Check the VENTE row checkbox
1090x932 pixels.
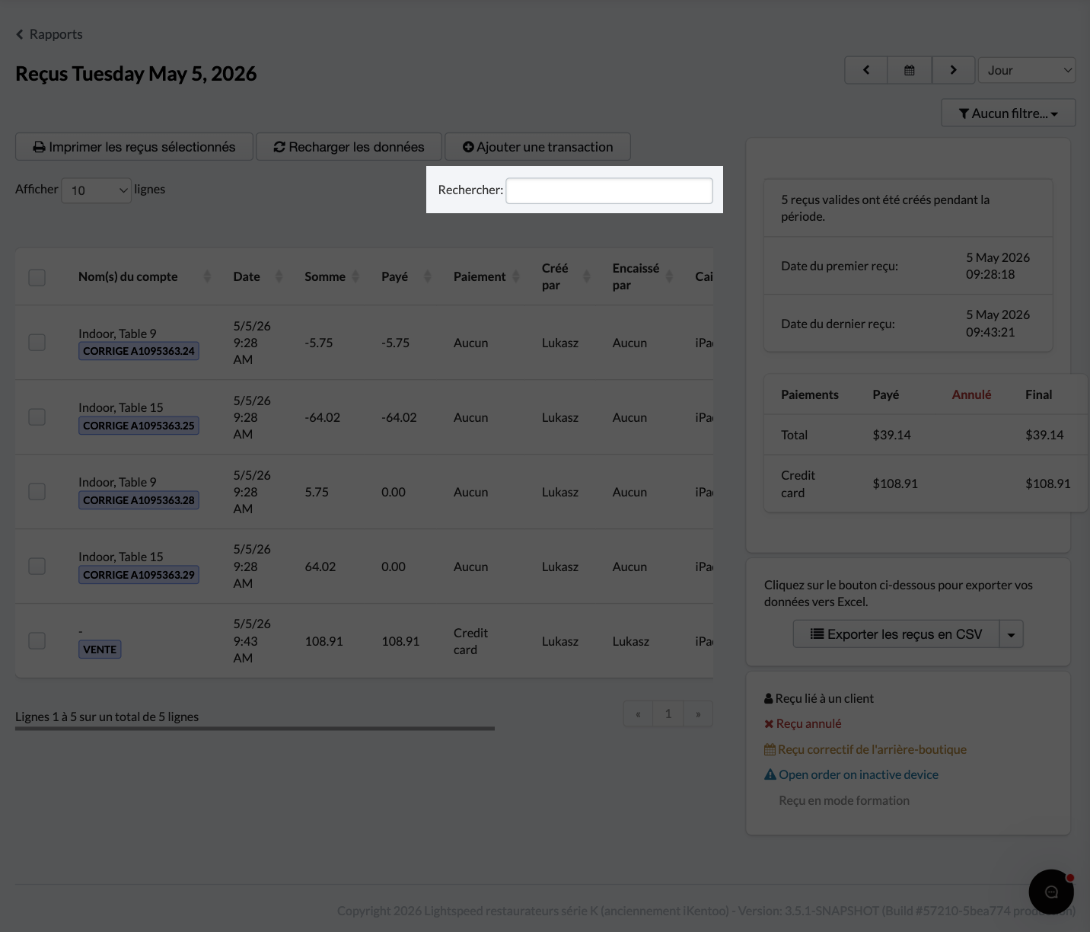coord(37,641)
